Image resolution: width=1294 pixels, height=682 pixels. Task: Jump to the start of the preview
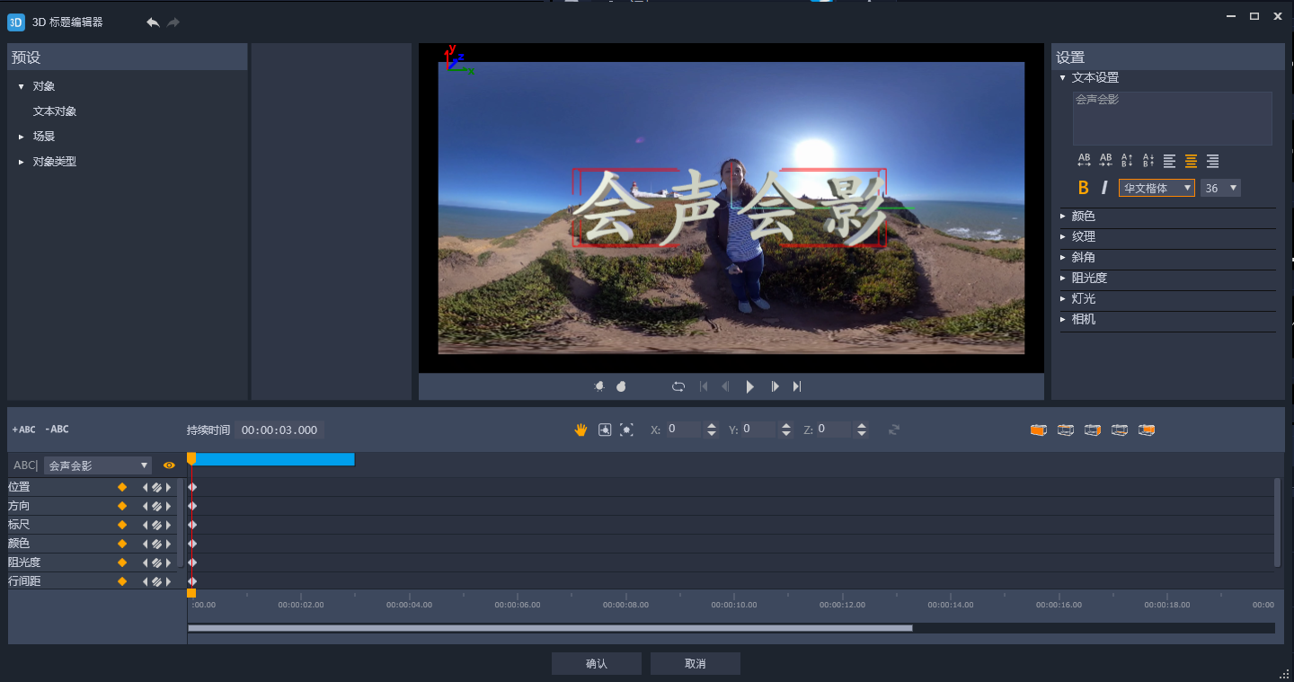point(704,386)
